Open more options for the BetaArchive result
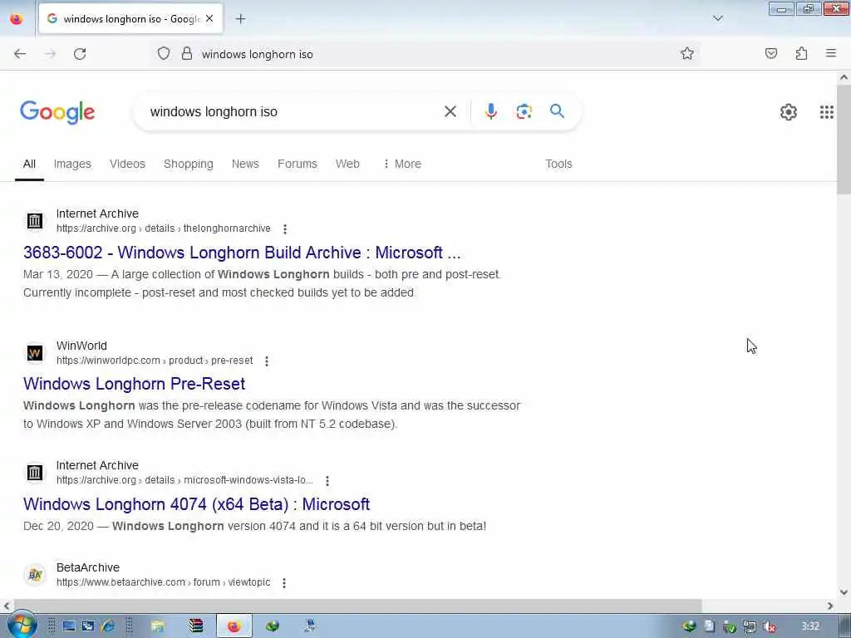Image resolution: width=851 pixels, height=638 pixels. coord(284,582)
